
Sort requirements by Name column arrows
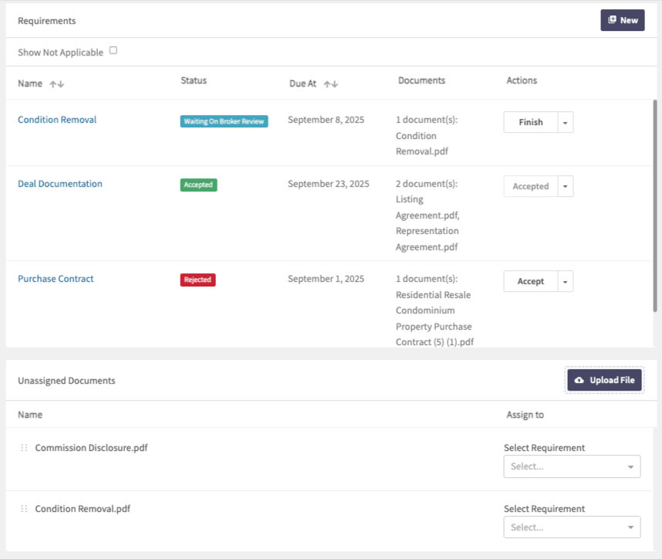56,84
